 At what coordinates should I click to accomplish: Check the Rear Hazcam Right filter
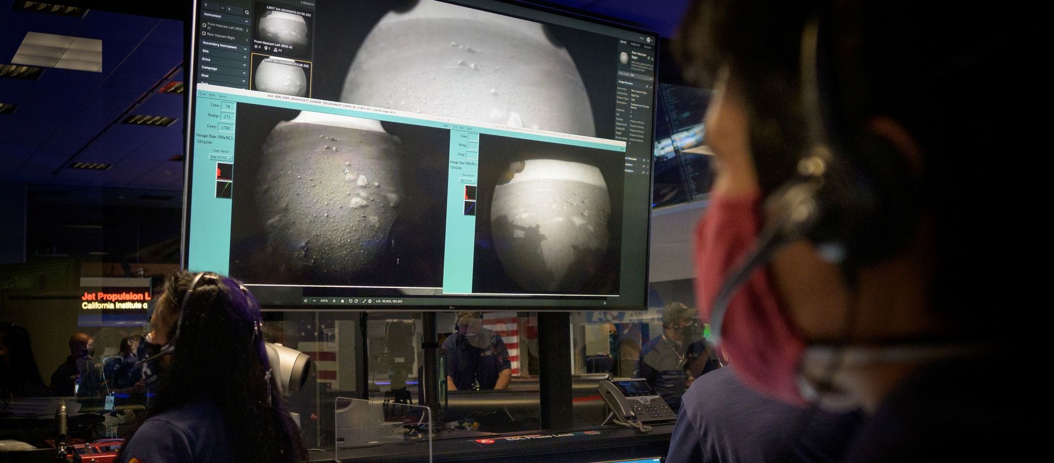point(204,33)
